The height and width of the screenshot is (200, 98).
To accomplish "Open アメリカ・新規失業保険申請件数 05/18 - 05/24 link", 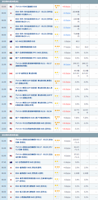I will click(x=33, y=111).
